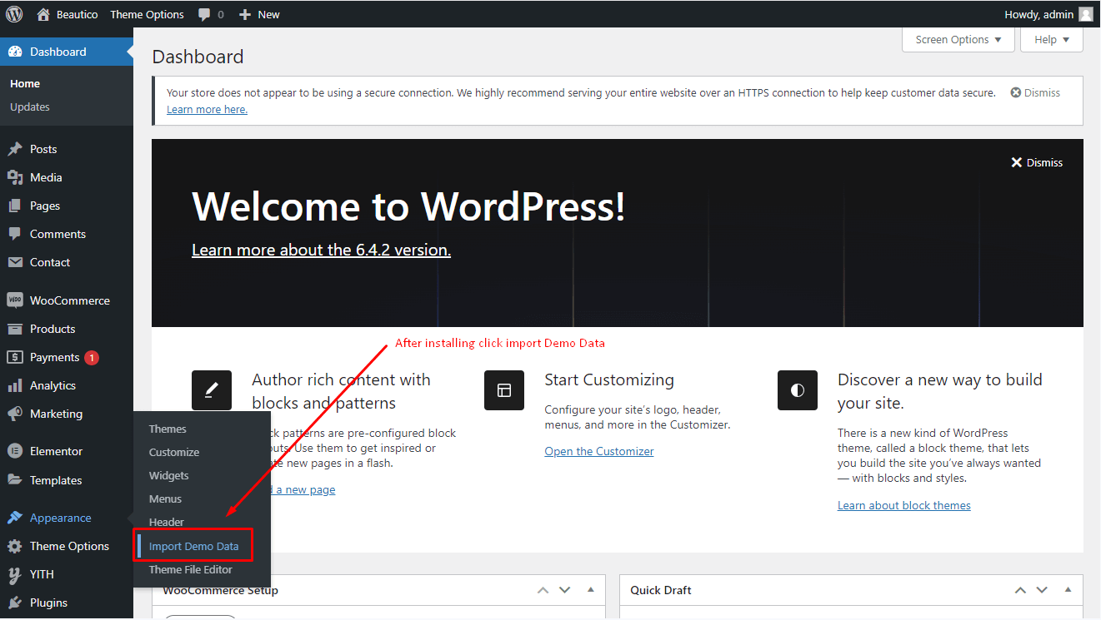Click the Templates folder icon
The width and height of the screenshot is (1101, 620).
[x=15, y=480]
